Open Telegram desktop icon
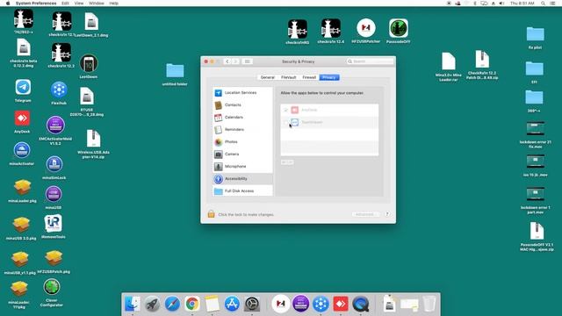This screenshot has width=562, height=316. tap(23, 88)
